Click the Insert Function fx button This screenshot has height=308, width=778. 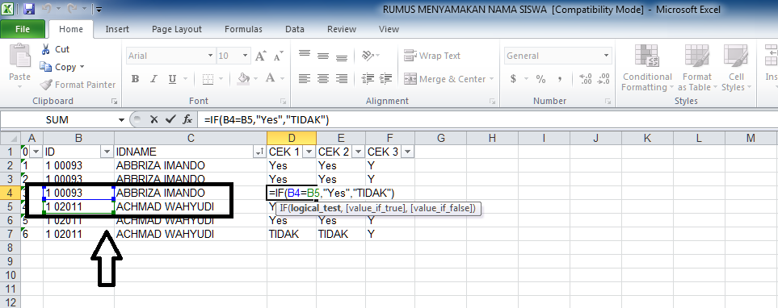click(187, 119)
